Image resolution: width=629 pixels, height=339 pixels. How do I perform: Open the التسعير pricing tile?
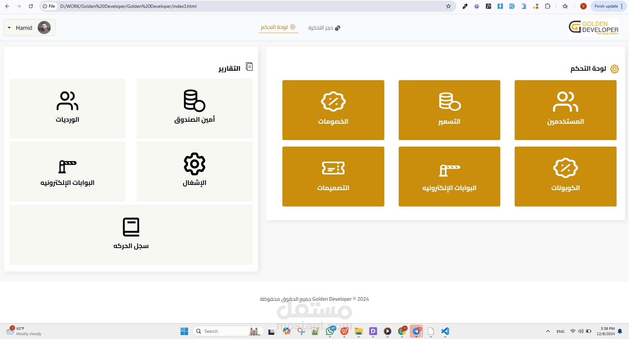click(x=449, y=110)
